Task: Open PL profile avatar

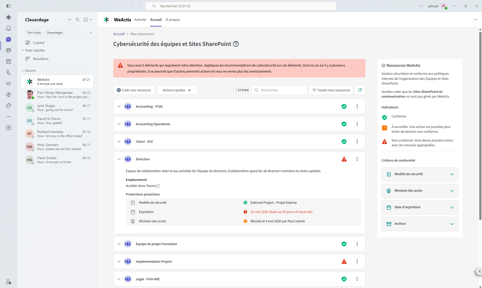Action: coord(444,6)
